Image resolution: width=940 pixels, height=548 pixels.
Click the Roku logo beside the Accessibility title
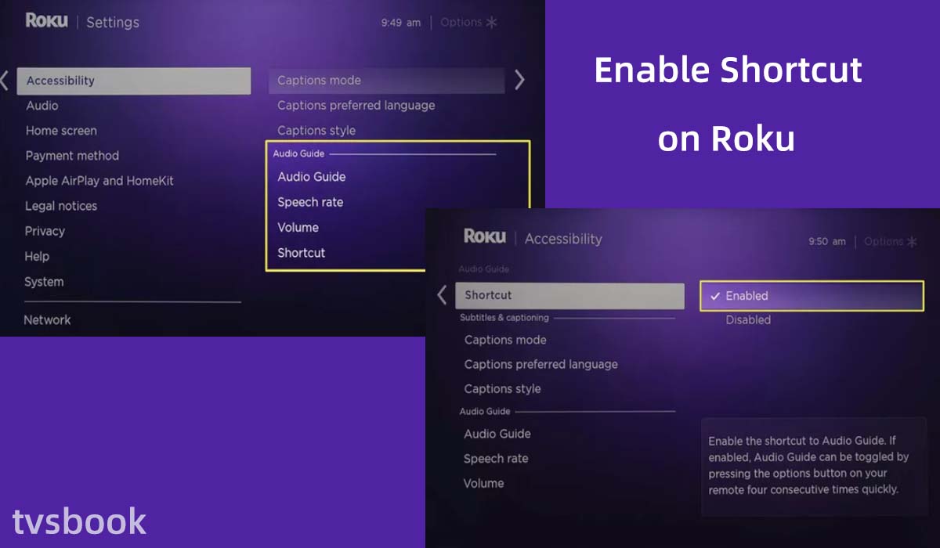coord(485,237)
